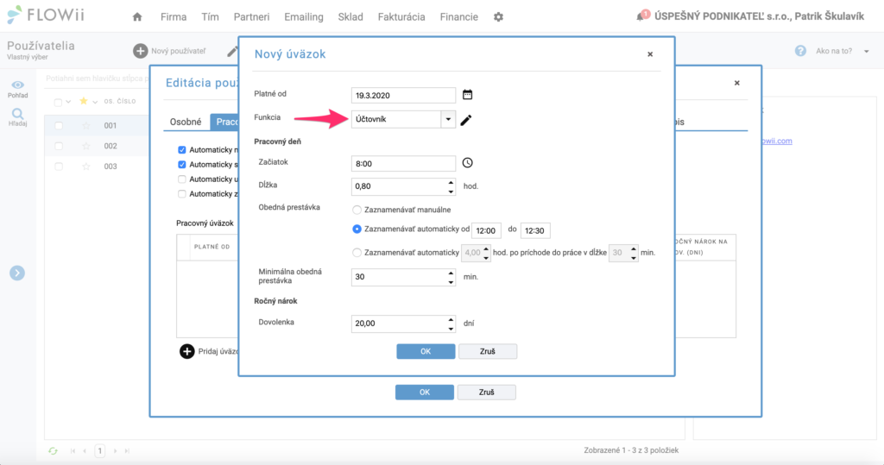This screenshot has height=465, width=884.
Task: Refresh the user list with the green refresh icon
Action: pyautogui.click(x=53, y=451)
